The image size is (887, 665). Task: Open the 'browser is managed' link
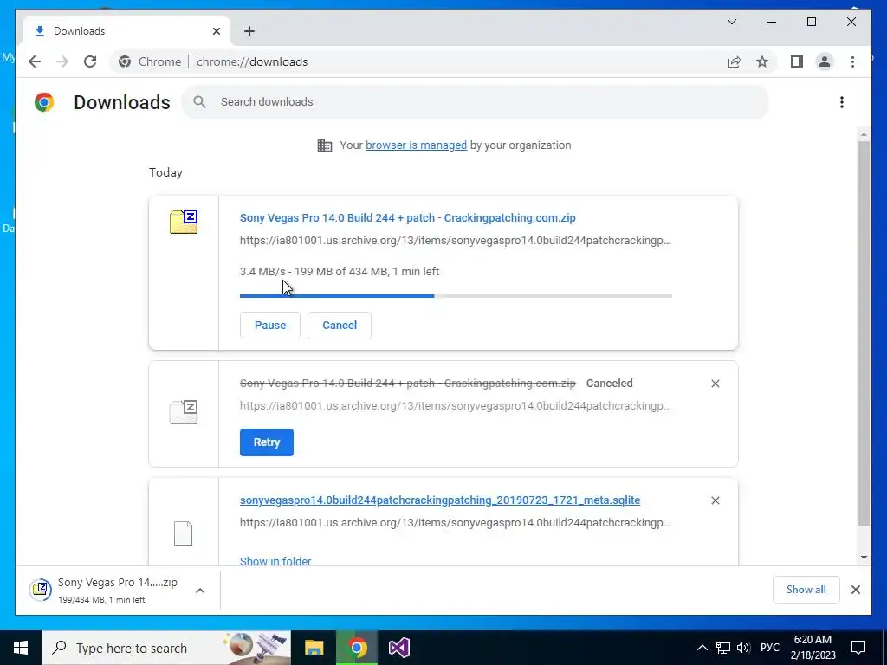click(x=416, y=145)
